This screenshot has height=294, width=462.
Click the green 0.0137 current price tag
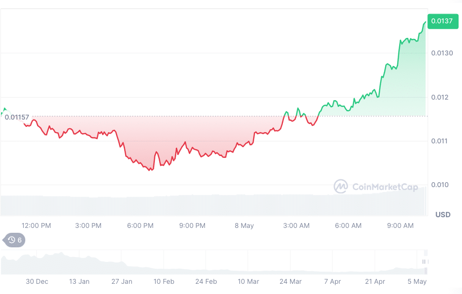[443, 22]
